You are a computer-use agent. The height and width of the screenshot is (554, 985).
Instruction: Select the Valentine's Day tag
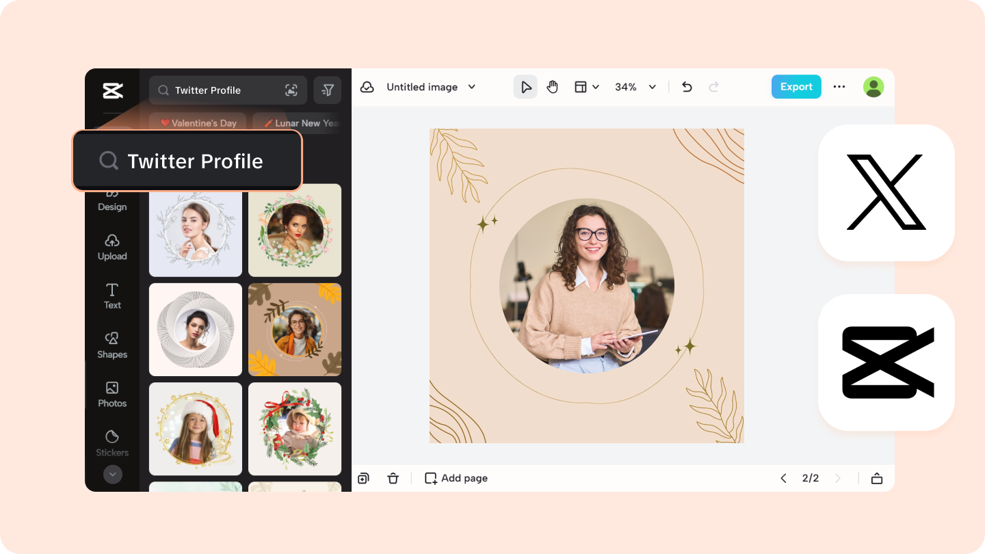[x=198, y=123]
